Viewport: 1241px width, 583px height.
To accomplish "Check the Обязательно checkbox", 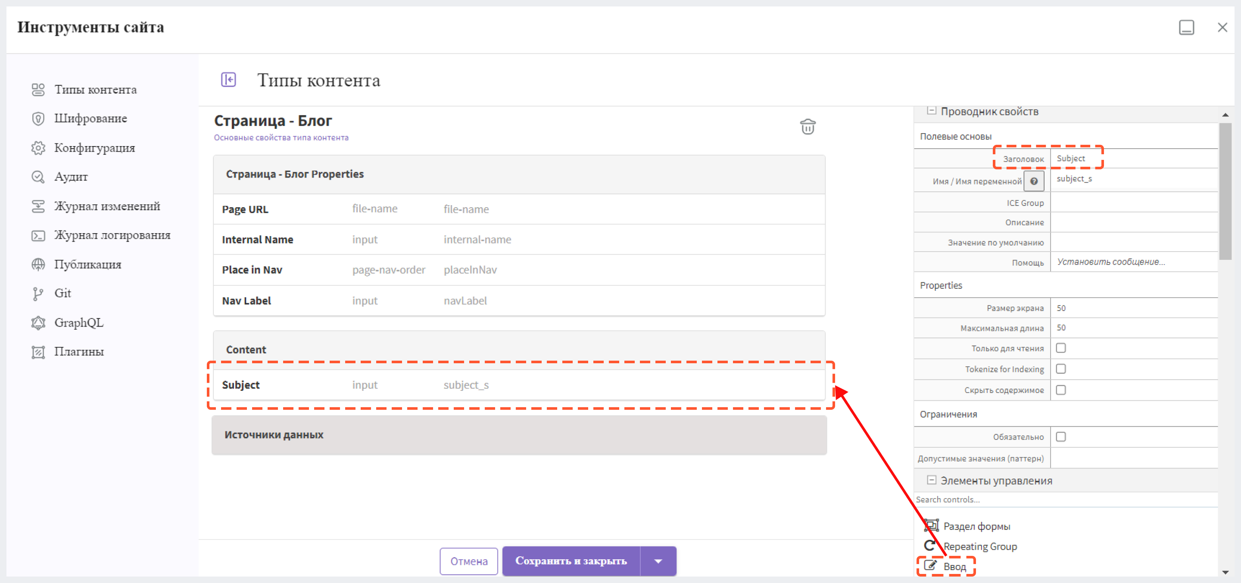I will pyautogui.click(x=1061, y=436).
